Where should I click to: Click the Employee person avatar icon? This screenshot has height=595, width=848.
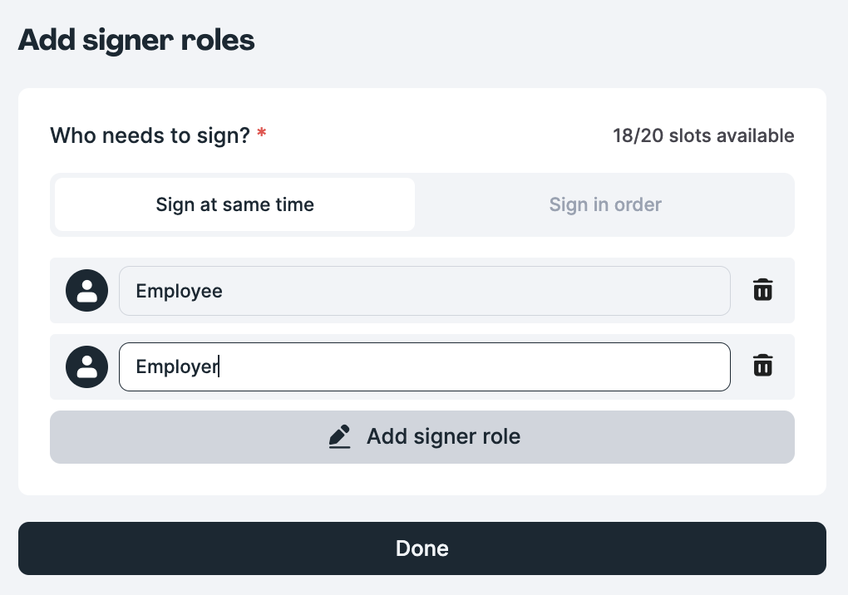pyautogui.click(x=86, y=291)
